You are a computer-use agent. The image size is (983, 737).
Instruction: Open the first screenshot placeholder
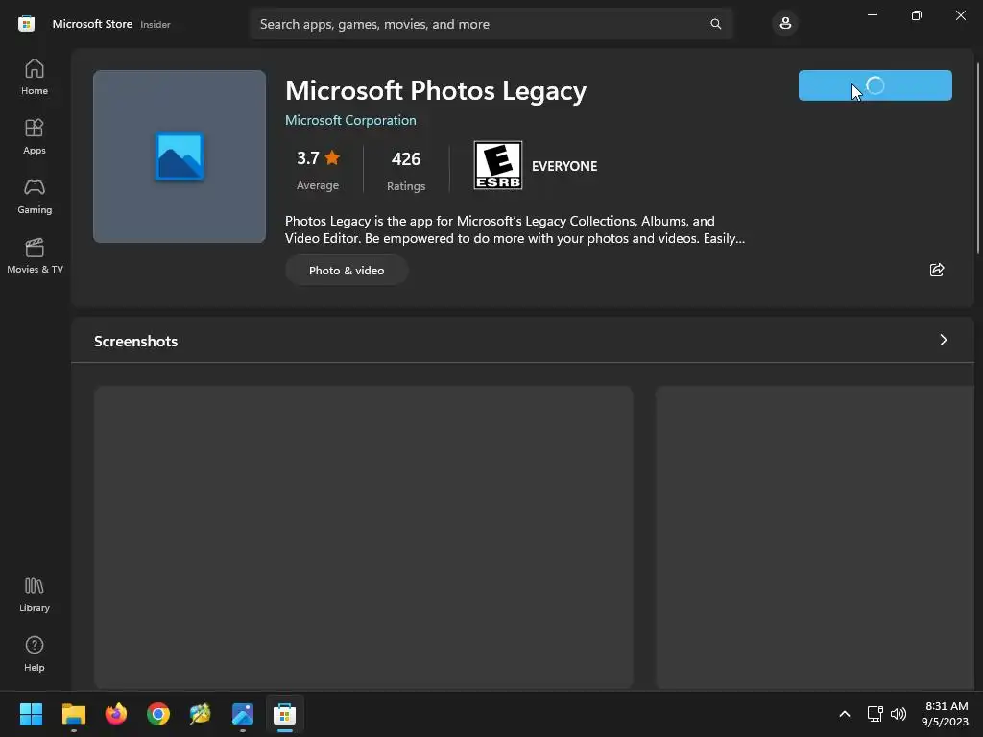point(364,537)
